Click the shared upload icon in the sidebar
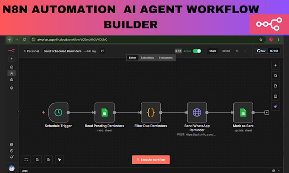 pos(11,80)
